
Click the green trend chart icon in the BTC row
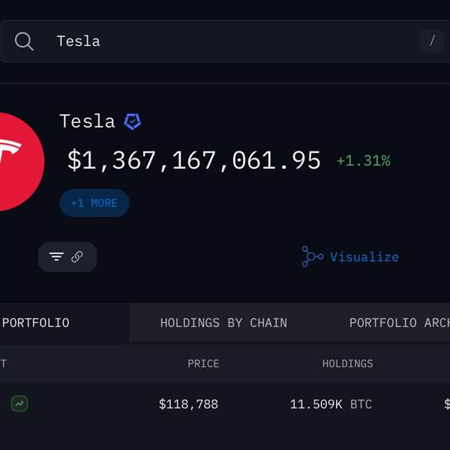click(19, 403)
